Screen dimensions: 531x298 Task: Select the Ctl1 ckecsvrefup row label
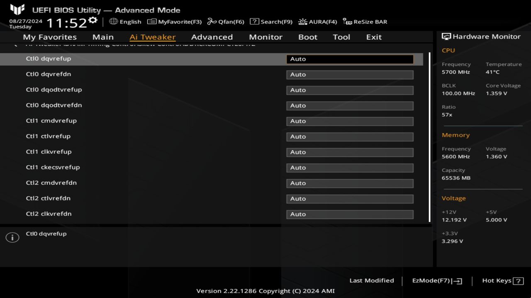click(53, 167)
